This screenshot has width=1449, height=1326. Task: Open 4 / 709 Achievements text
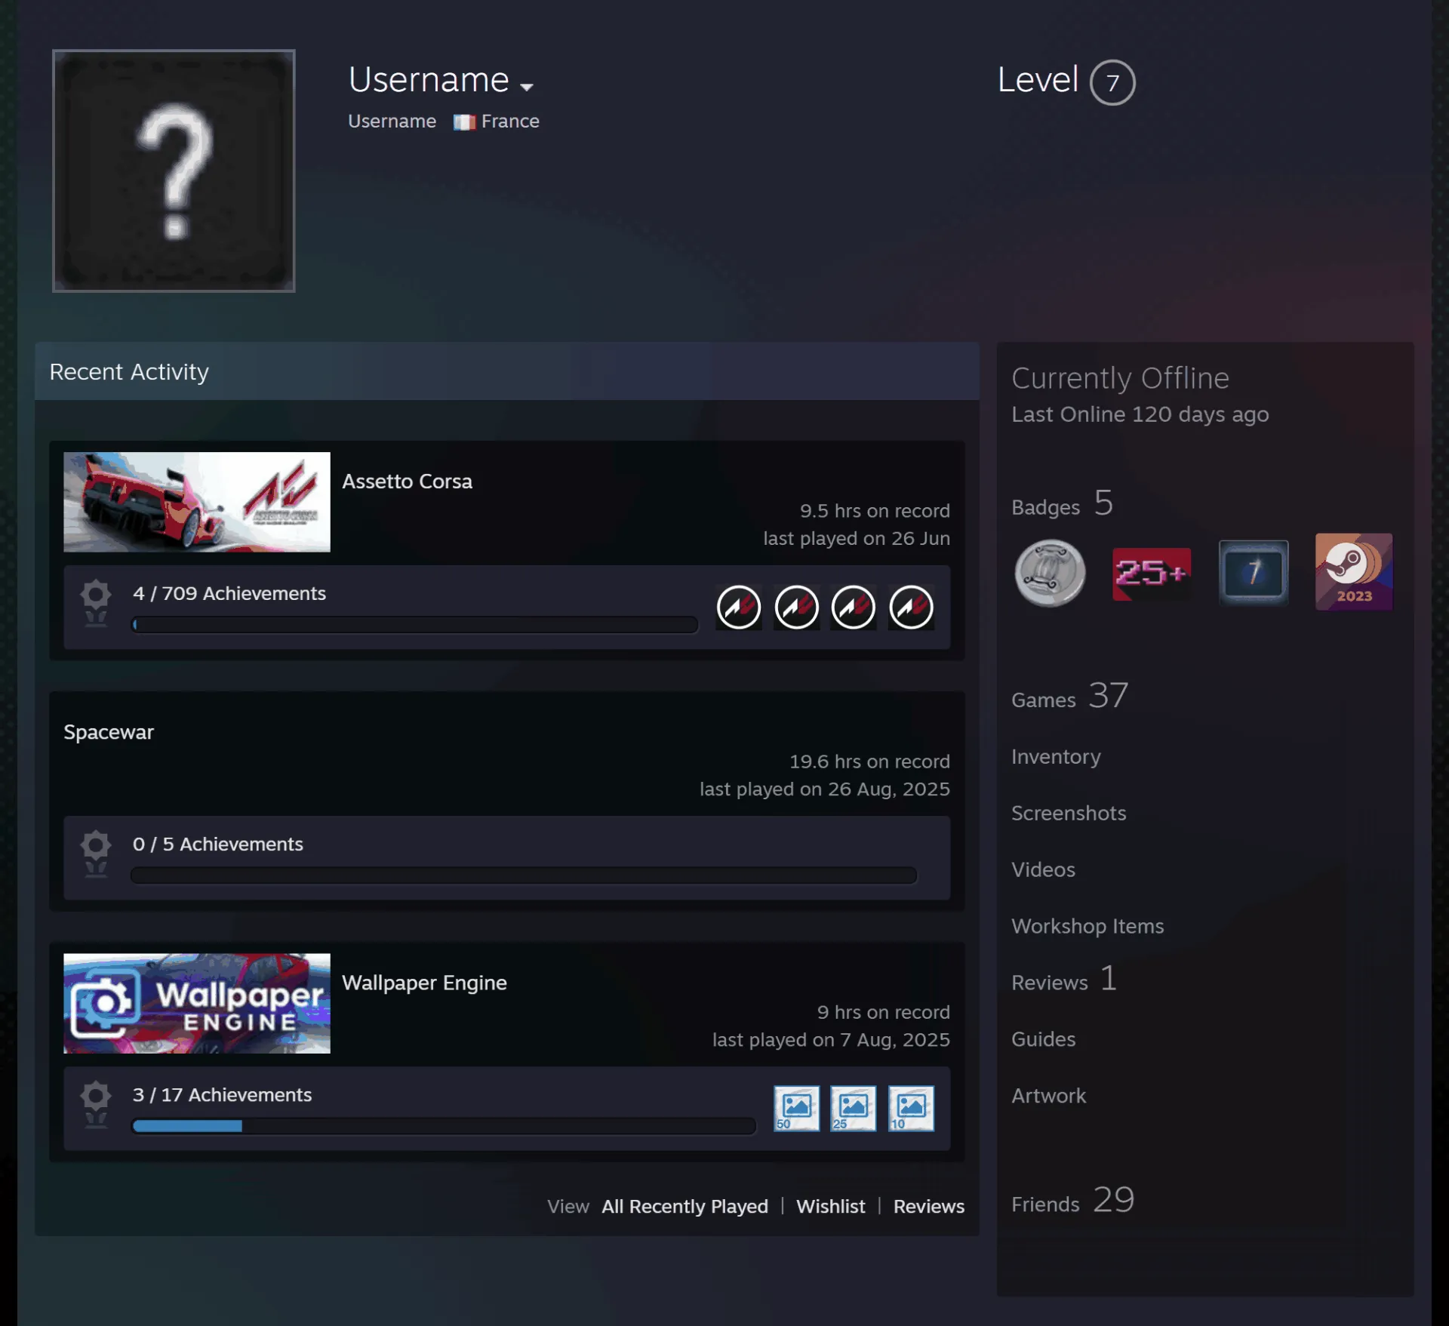coord(229,593)
